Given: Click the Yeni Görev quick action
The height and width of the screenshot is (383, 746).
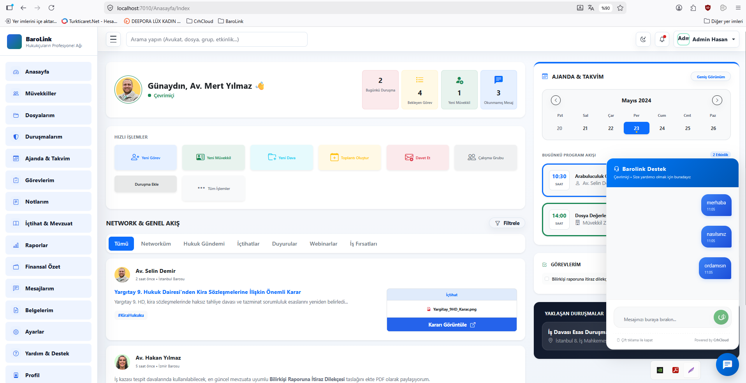Looking at the screenshot, I should (146, 158).
